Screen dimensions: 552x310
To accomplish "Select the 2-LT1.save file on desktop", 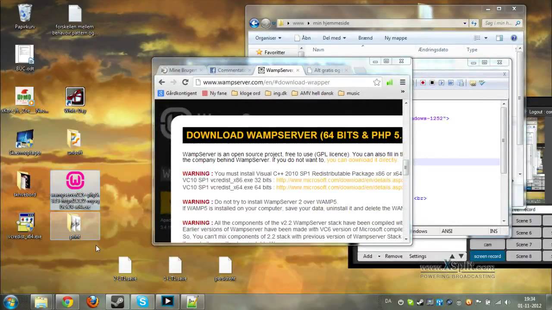I will tap(125, 269).
